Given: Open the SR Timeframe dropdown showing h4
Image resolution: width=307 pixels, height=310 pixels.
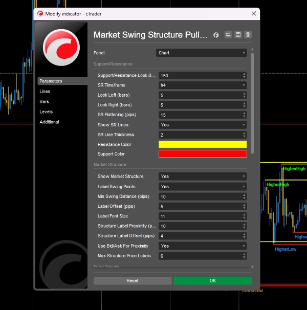Looking at the screenshot, I should coord(203,85).
